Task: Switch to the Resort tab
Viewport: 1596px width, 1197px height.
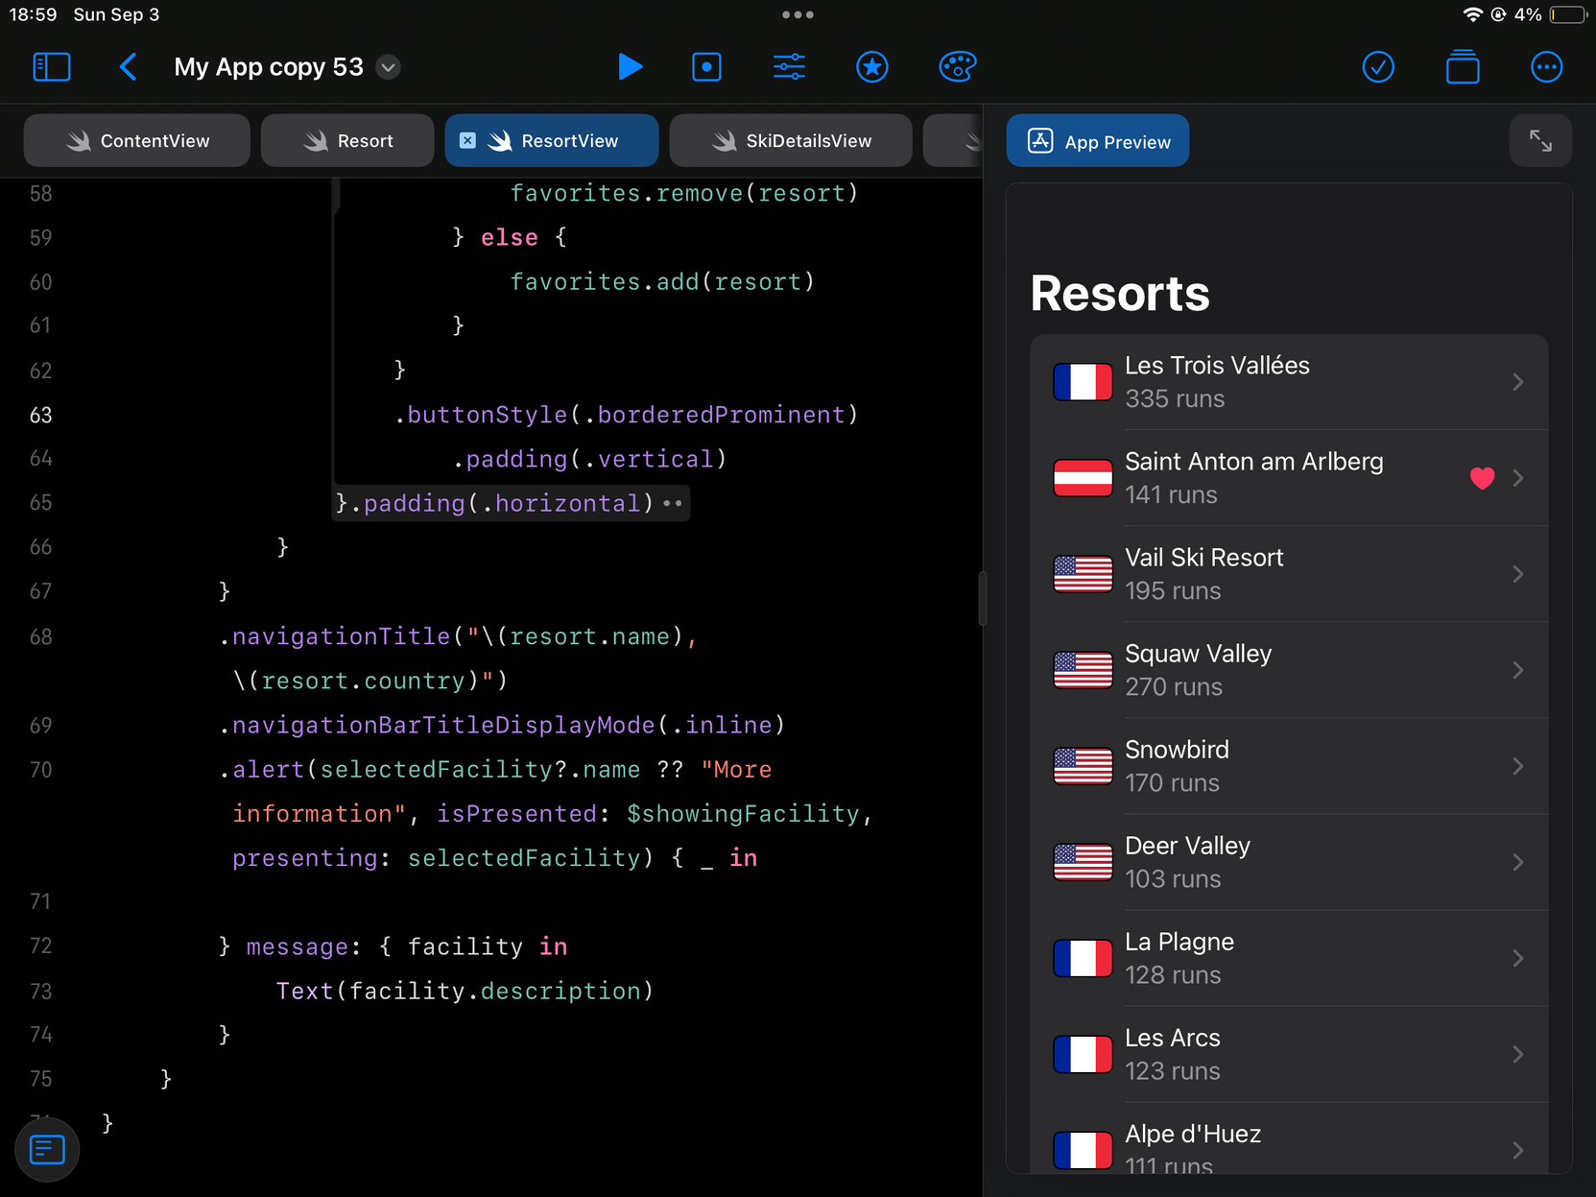Action: 347,140
